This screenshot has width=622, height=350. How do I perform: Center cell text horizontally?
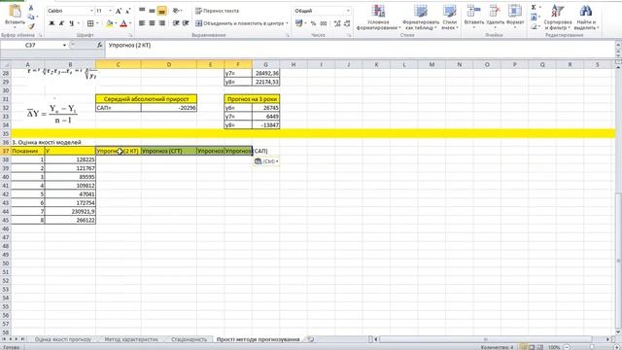tap(152, 23)
